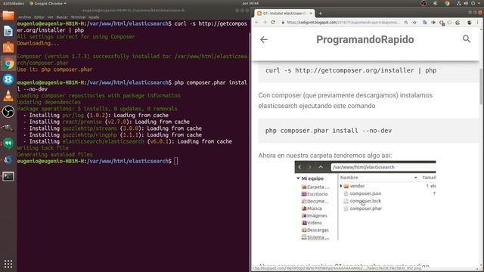
Task: Open the Google Chrome app menu in the top bar
Action: pyautogui.click(x=48, y=3)
